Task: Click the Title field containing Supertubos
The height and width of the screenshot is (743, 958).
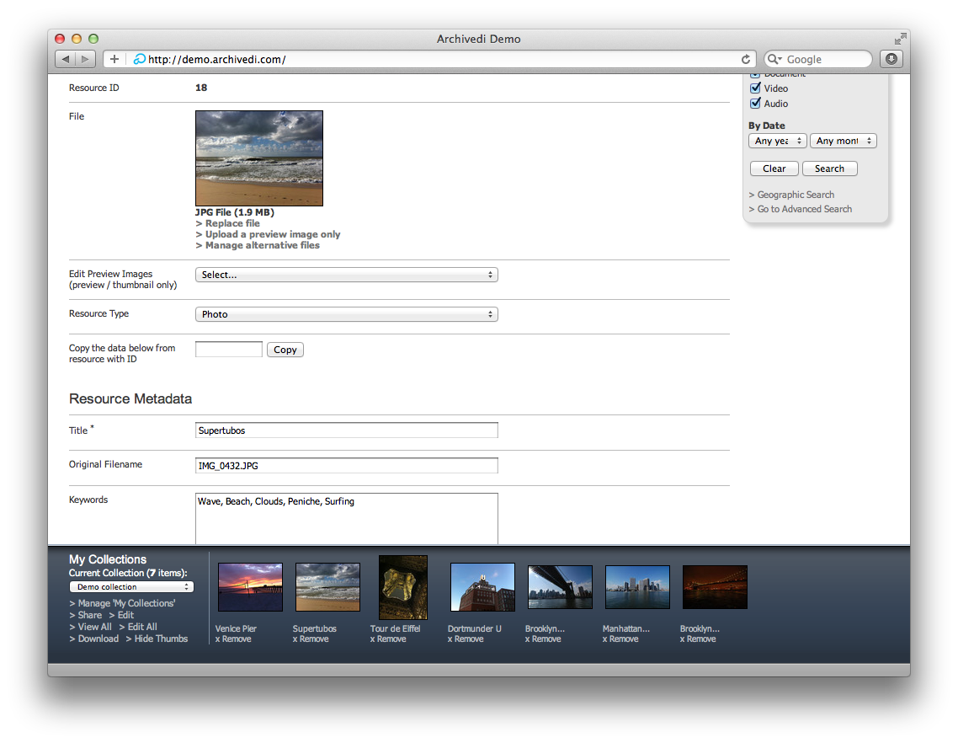Action: tap(347, 430)
